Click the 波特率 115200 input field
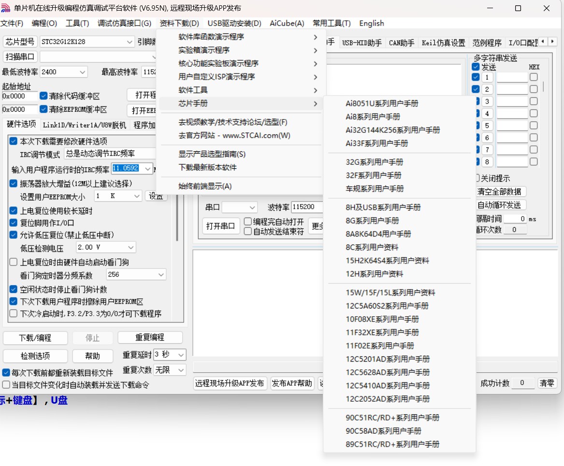This screenshot has height=466, width=564. [x=307, y=207]
